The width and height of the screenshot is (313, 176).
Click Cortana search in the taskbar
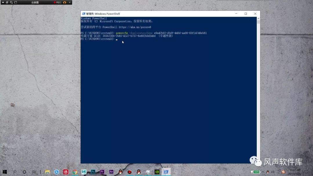[x=15, y=172]
